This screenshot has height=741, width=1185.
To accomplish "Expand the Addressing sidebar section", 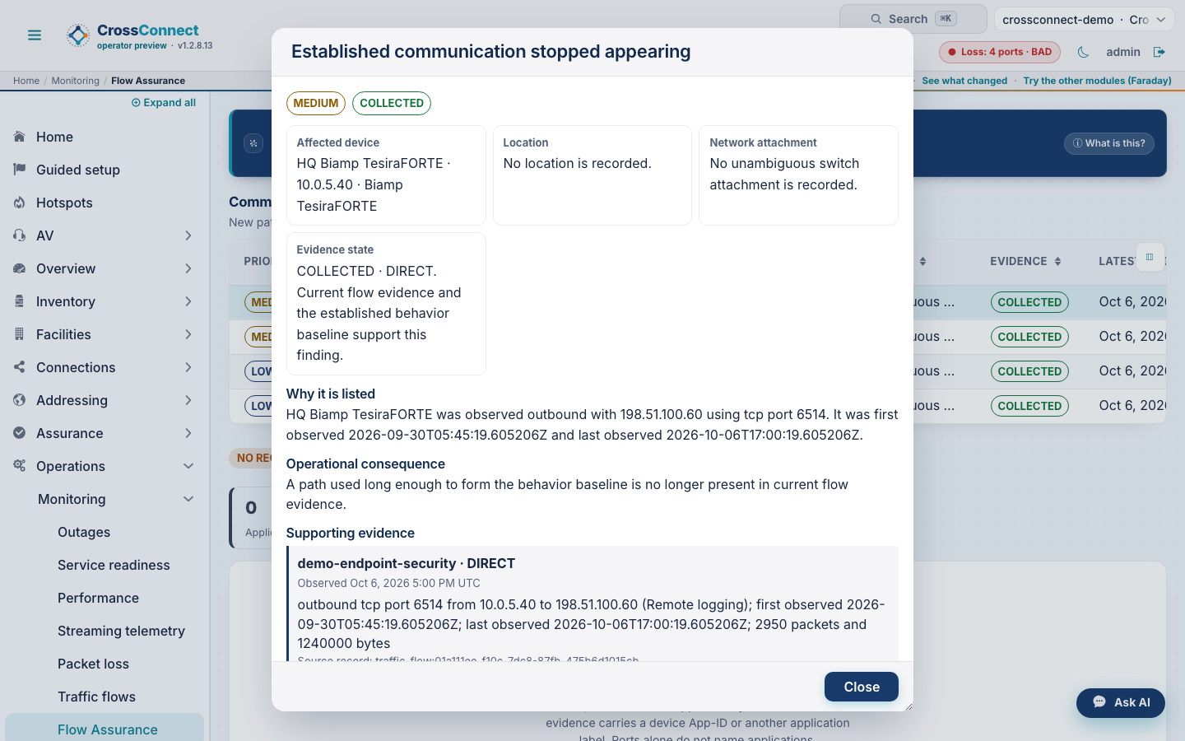I will [105, 400].
